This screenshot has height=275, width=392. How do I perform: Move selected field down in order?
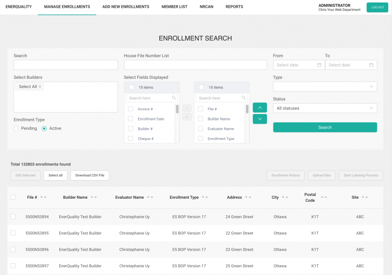tap(260, 119)
